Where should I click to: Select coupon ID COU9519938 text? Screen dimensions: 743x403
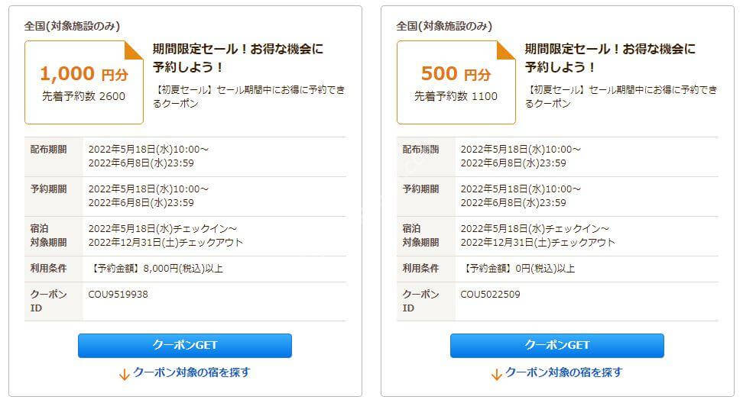pos(118,294)
